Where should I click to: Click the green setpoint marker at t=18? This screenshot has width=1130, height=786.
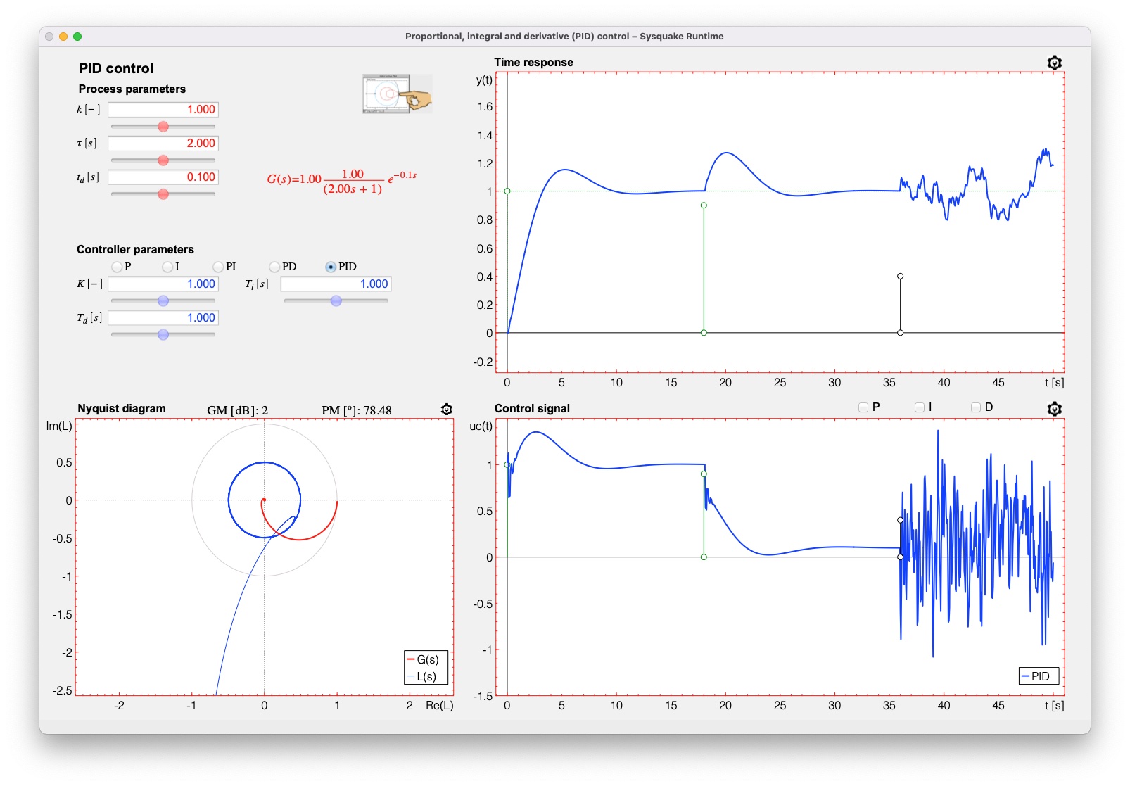pos(704,205)
